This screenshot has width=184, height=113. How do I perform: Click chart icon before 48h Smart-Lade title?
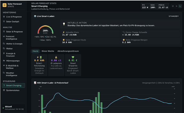[35, 83]
